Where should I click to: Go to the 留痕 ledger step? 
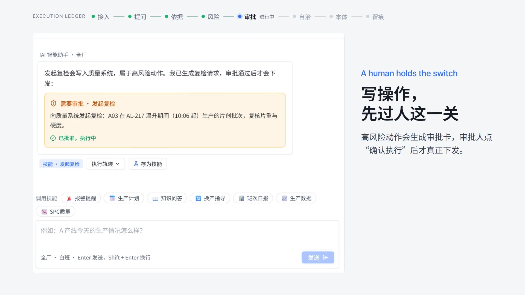click(x=375, y=17)
